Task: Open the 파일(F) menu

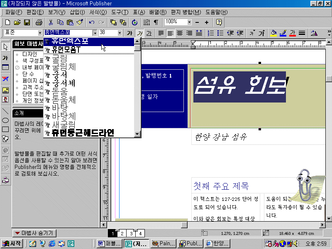Action: click(x=14, y=12)
